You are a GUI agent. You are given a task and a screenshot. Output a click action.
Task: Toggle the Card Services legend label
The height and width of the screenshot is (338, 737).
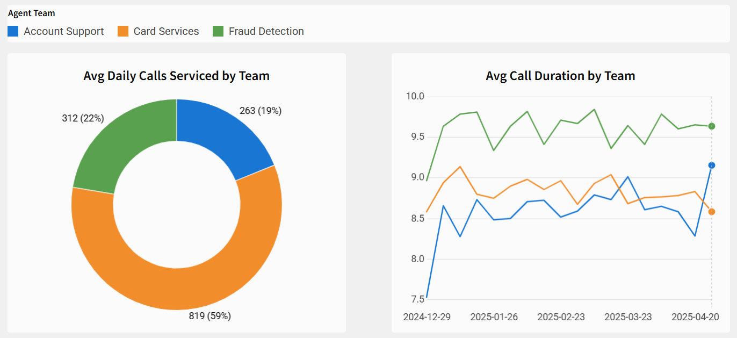click(x=166, y=32)
